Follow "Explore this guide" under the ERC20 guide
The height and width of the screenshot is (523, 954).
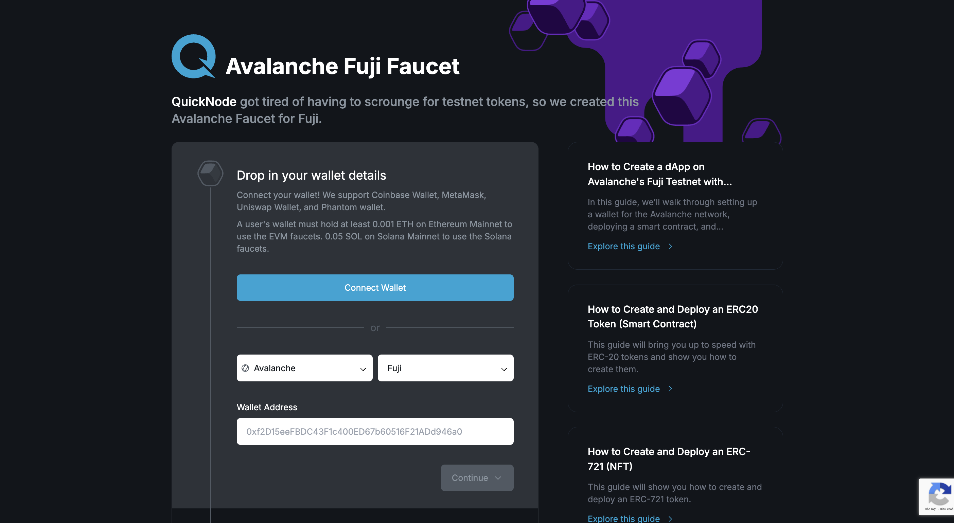pos(624,389)
